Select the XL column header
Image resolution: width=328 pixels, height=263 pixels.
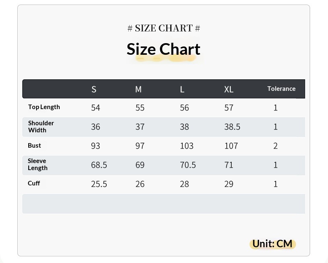coord(229,89)
